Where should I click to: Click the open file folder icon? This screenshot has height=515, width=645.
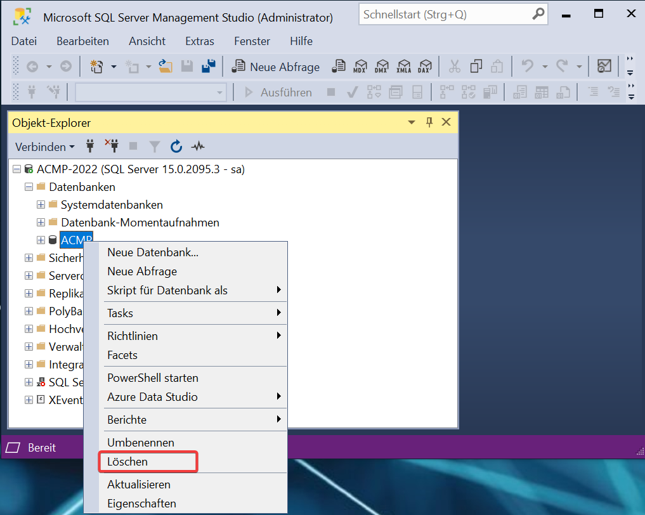[x=166, y=66]
